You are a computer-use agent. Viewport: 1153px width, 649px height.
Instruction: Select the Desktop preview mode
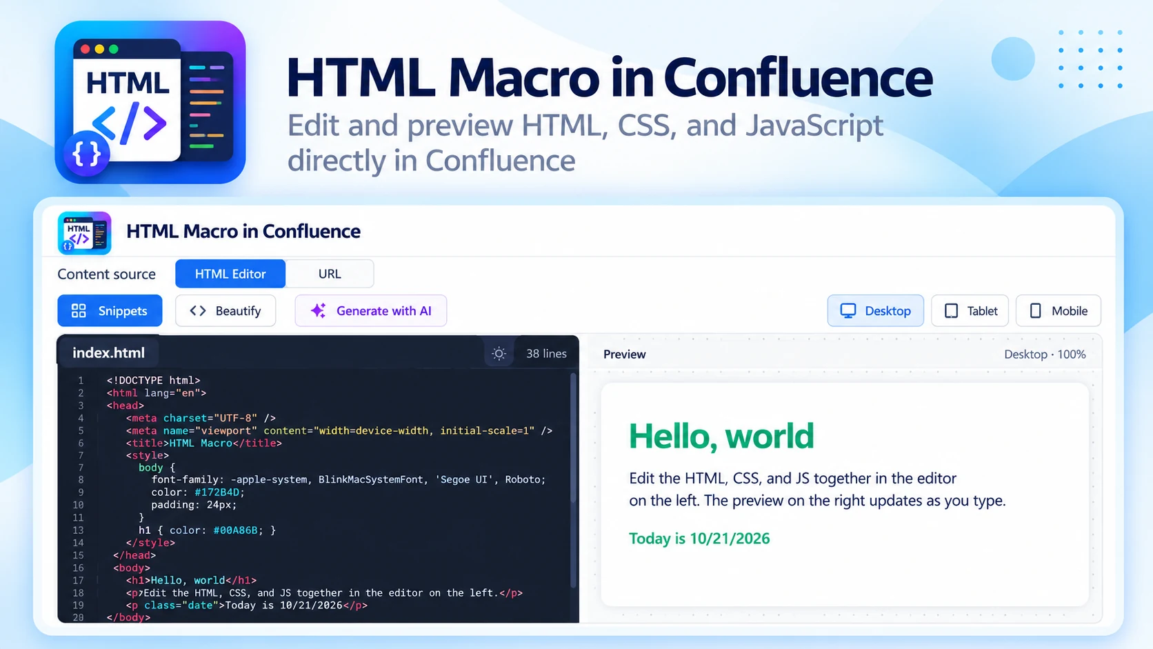coord(876,311)
